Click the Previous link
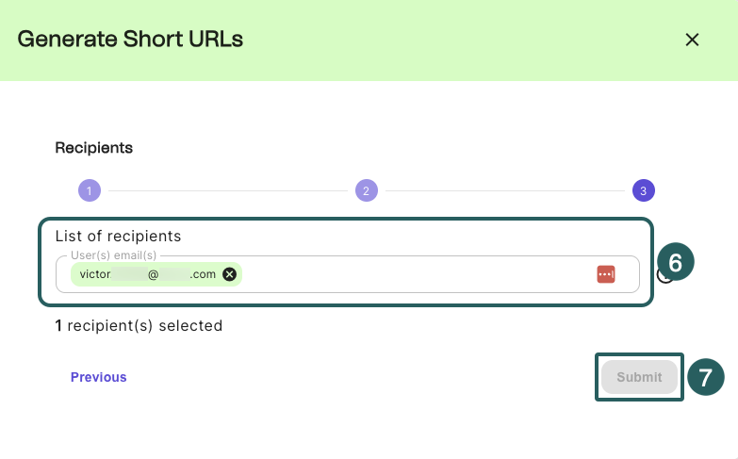This screenshot has width=738, height=459. [98, 377]
